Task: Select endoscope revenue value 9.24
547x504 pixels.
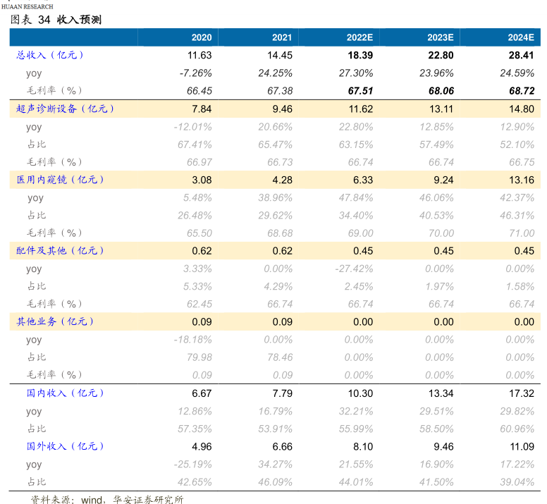Action: tap(443, 180)
